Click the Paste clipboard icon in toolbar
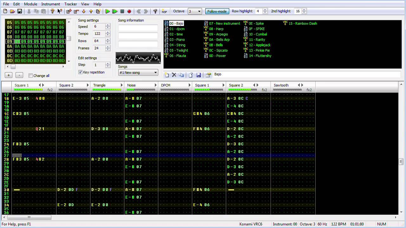 pos(43,11)
